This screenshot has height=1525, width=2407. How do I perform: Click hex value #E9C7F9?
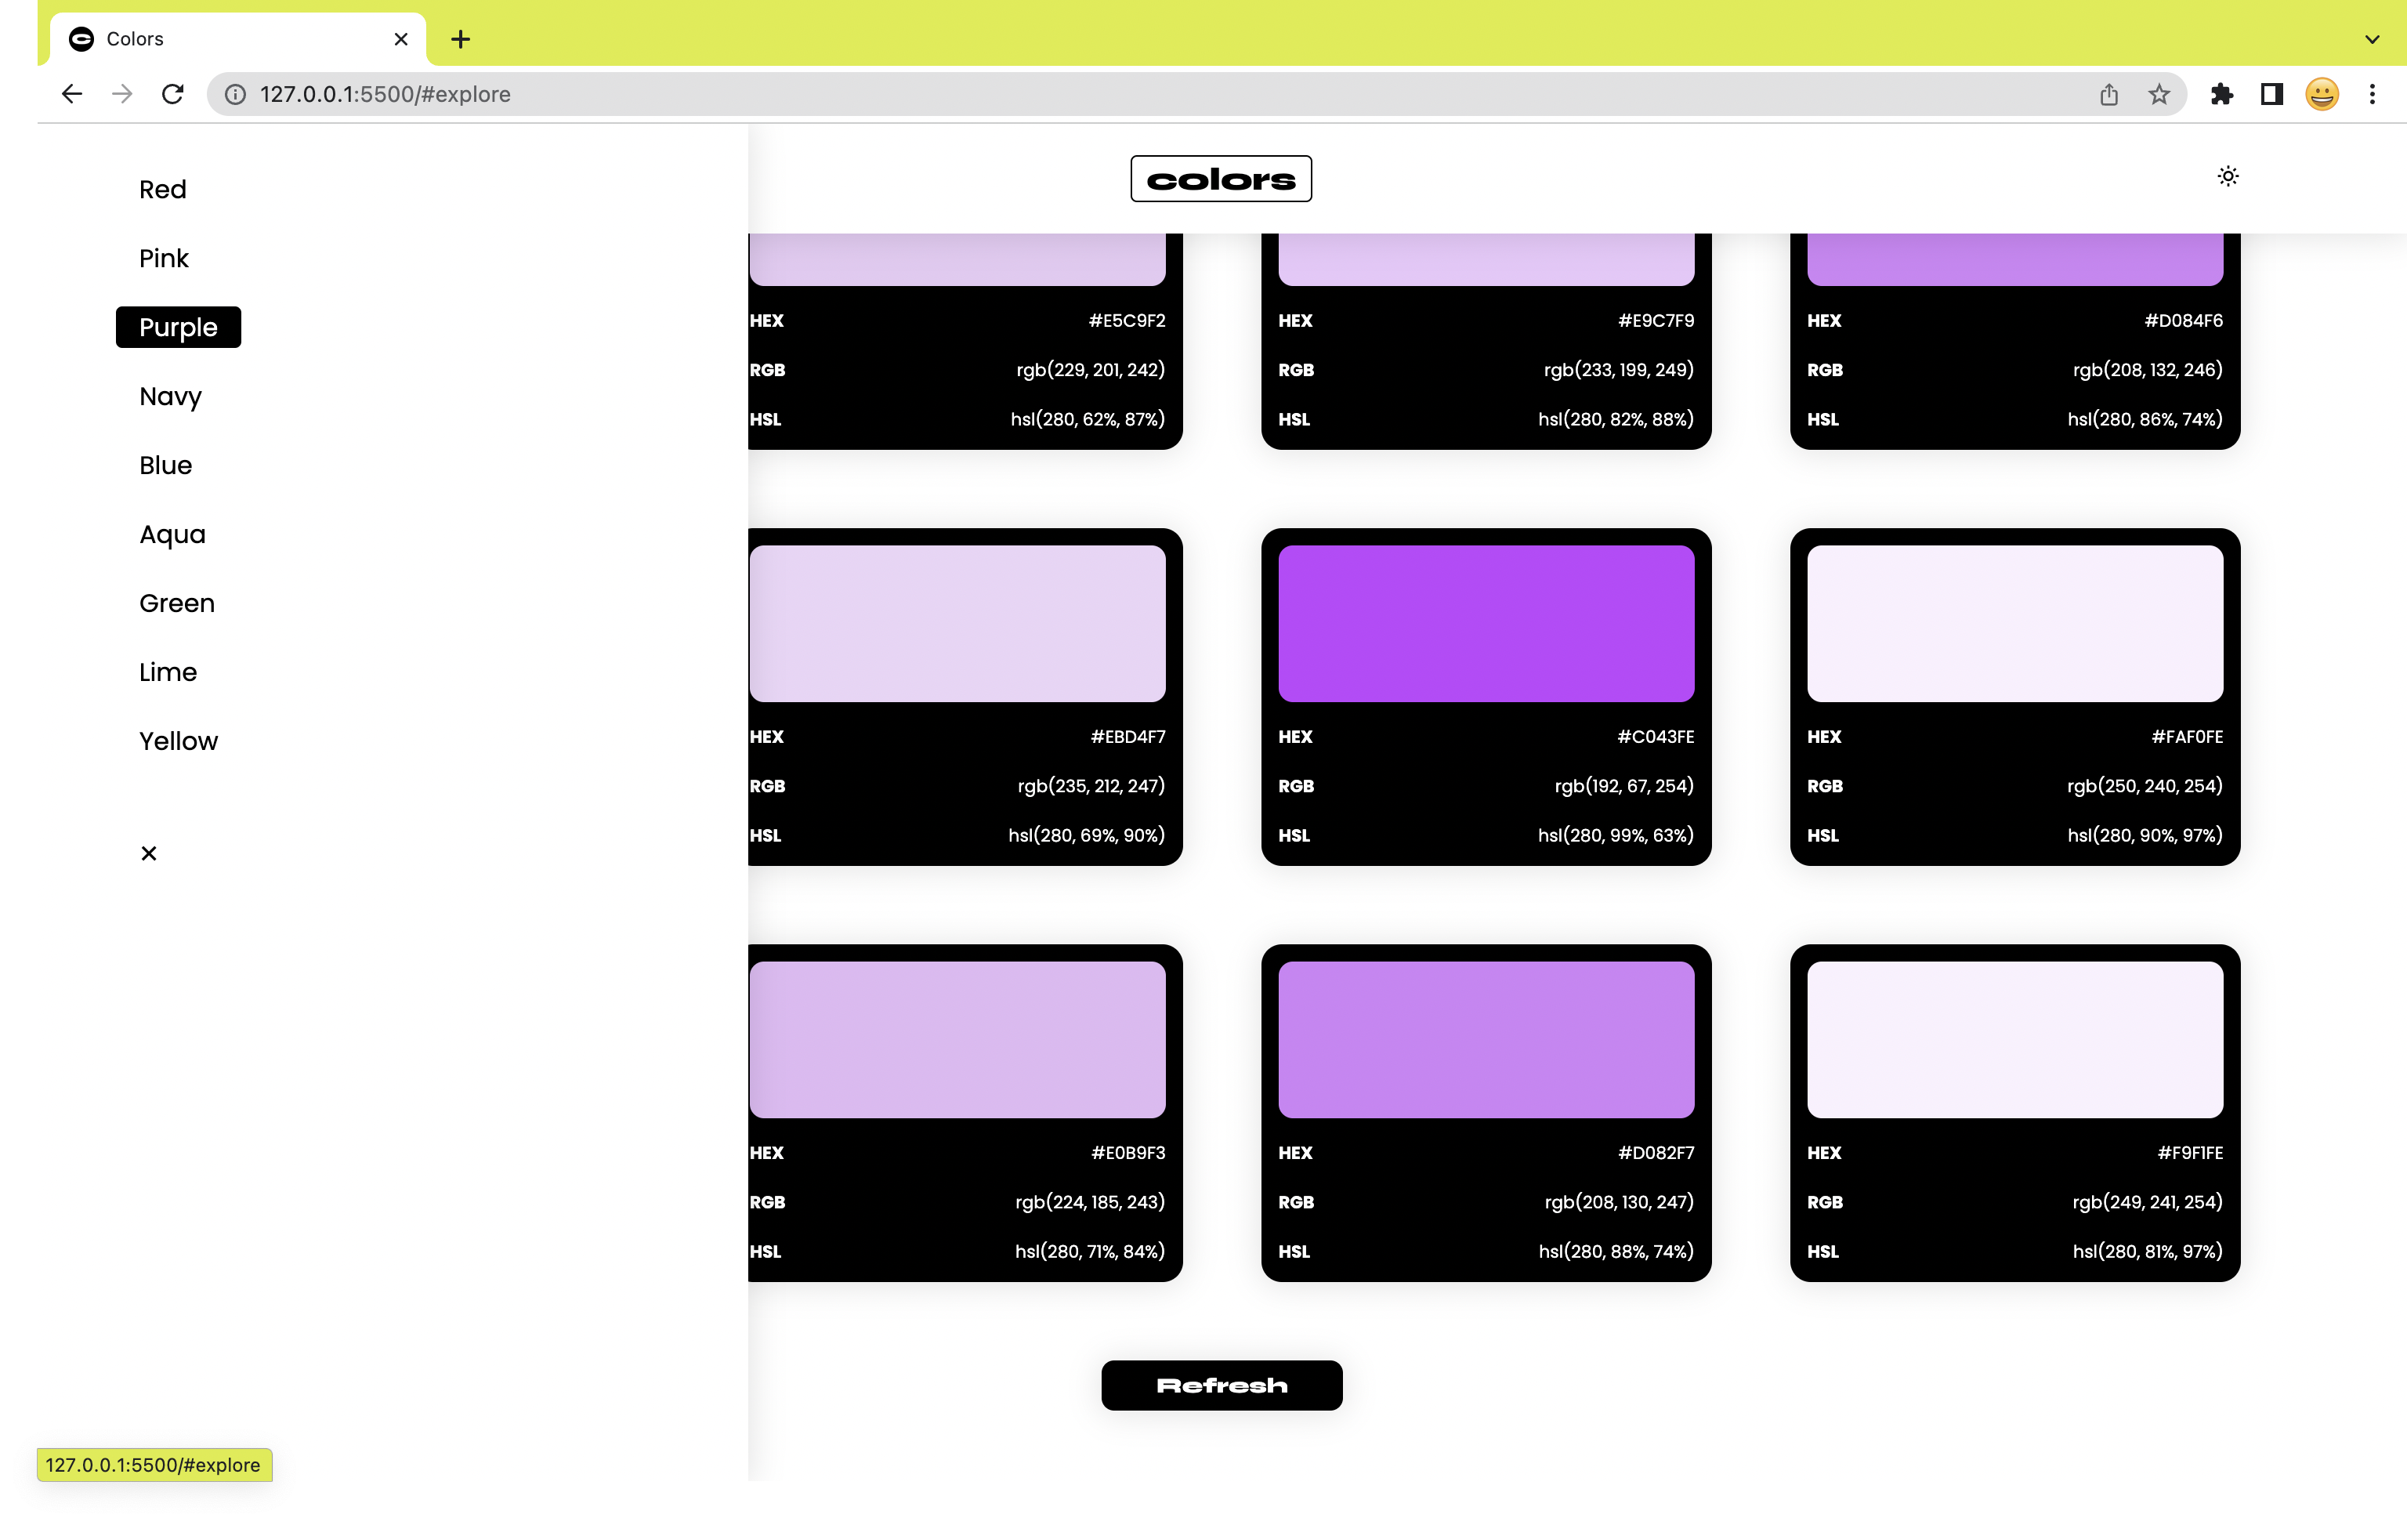1656,320
